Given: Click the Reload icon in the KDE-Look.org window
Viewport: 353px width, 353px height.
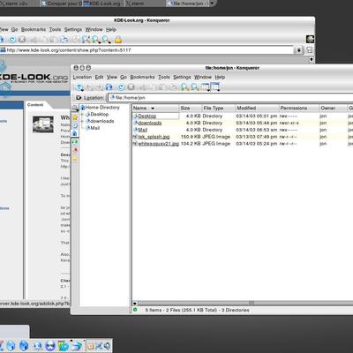Looking at the screenshot, I should 12,39.
